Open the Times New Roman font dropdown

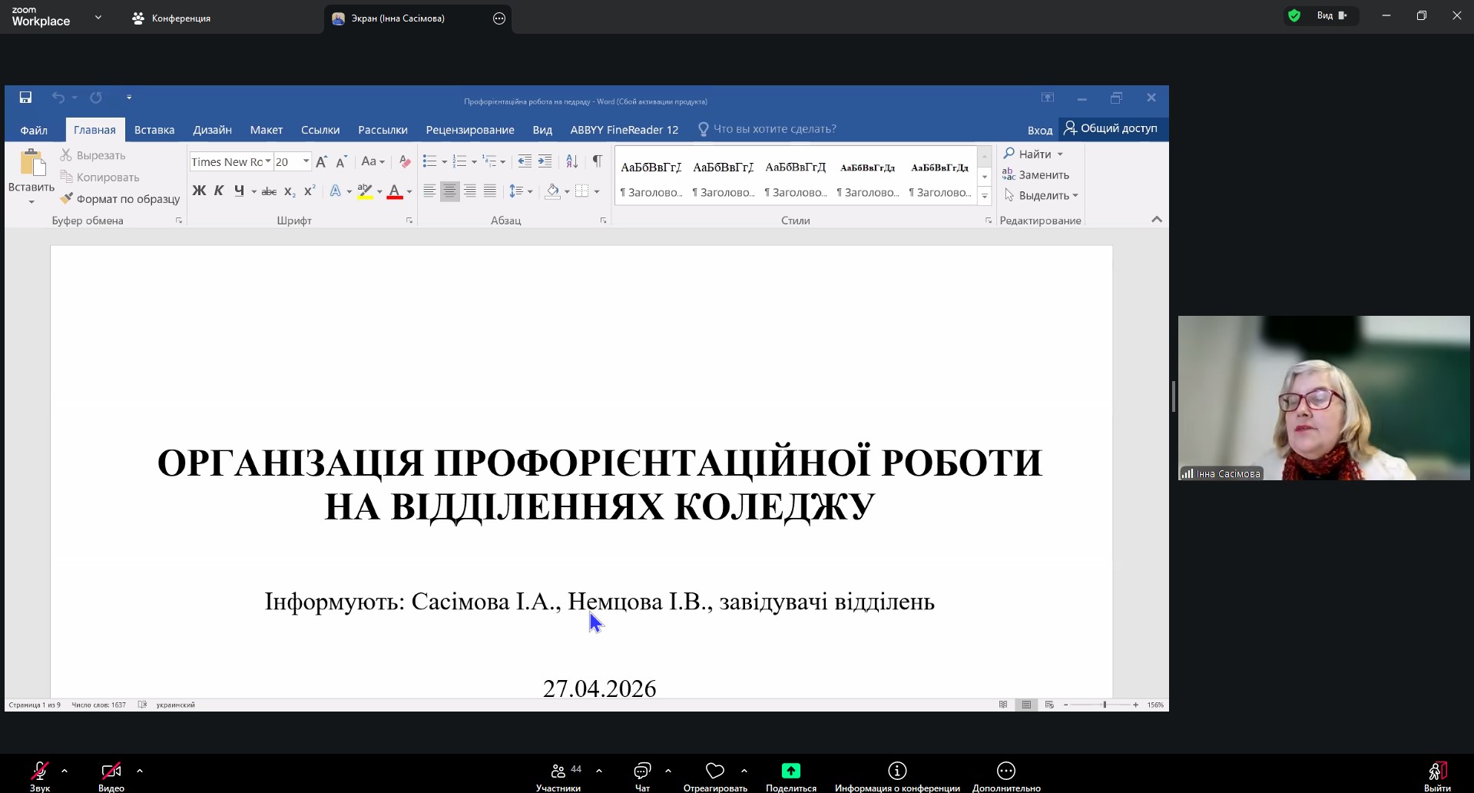(268, 161)
